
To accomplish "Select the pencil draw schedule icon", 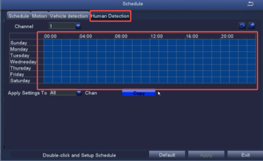I will (242, 26).
